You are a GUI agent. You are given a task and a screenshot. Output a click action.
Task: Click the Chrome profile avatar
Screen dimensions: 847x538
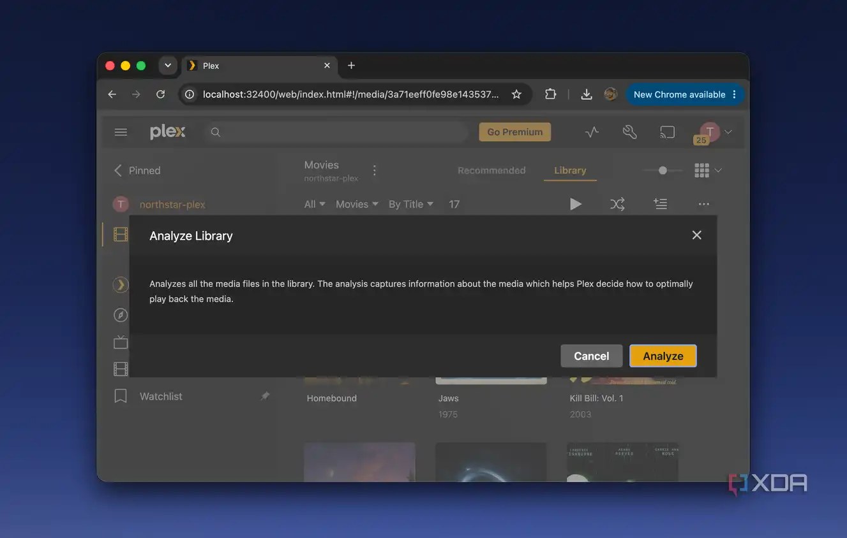(x=611, y=94)
